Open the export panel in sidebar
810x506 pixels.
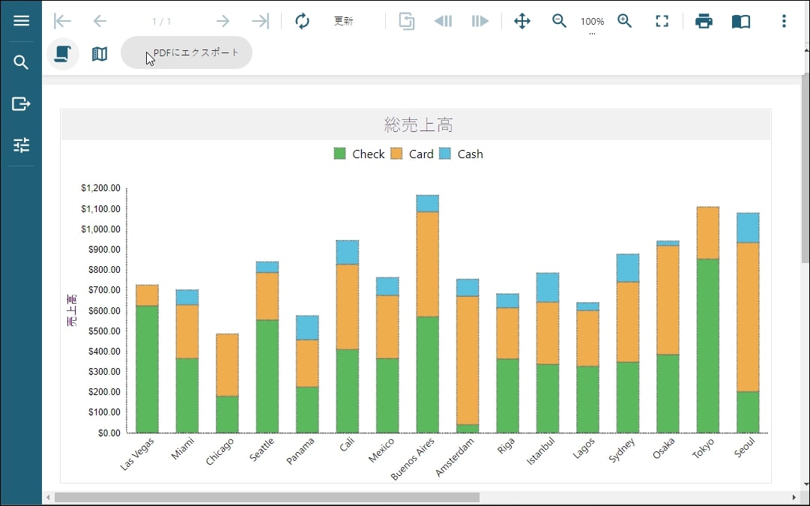tap(21, 104)
